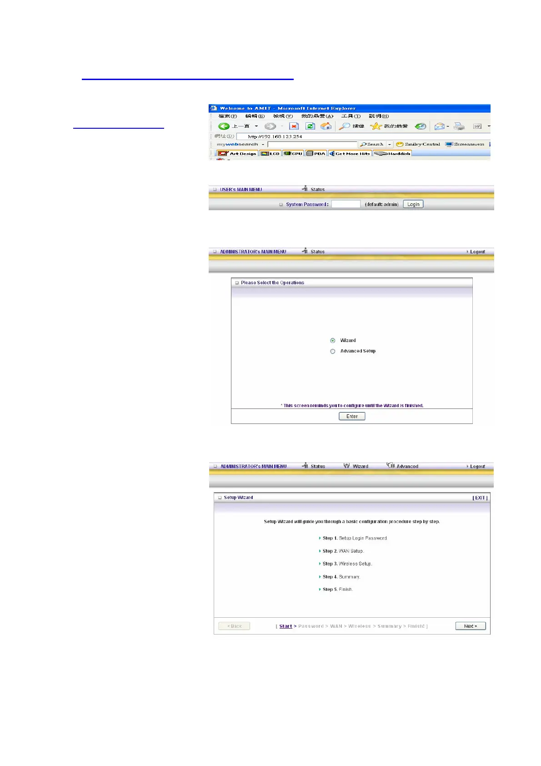Click the [EXIT] link in Setup Wizard
Image resolution: width=541 pixels, height=766 pixels.
[480, 498]
